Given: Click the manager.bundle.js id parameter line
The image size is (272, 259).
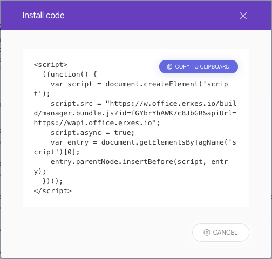Looking at the screenshot, I should pyautogui.click(x=135, y=113).
